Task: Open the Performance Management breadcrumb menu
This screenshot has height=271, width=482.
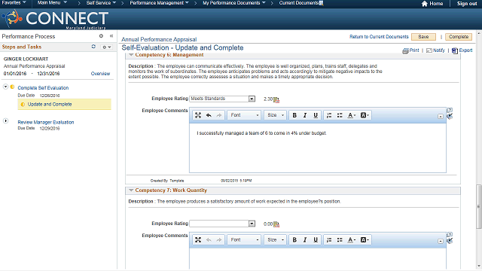Action: [159, 3]
